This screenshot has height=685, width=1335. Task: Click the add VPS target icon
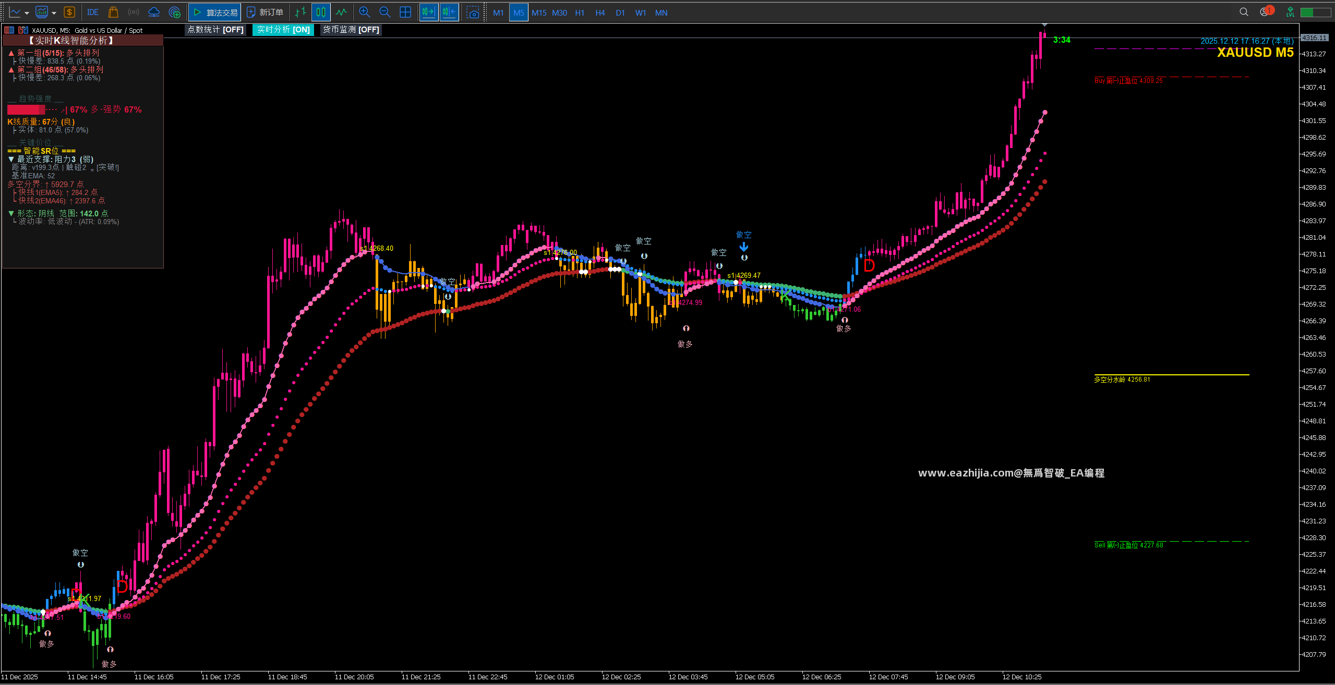[x=175, y=12]
